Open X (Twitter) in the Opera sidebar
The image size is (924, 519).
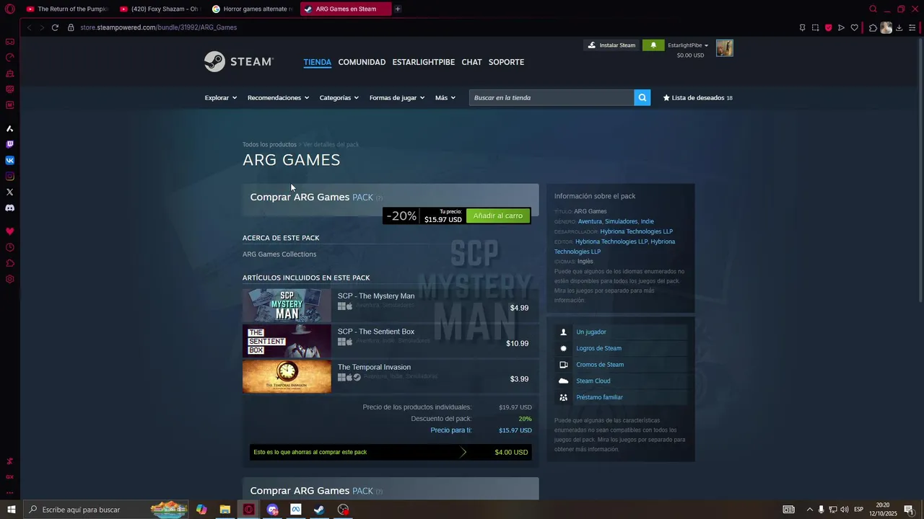pos(9,192)
